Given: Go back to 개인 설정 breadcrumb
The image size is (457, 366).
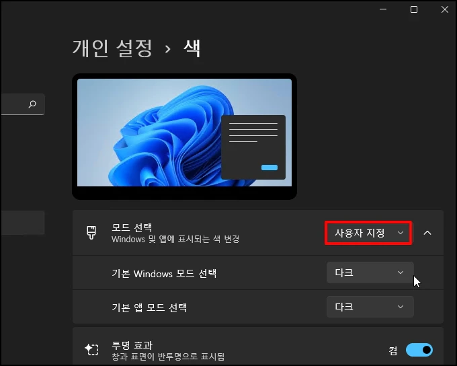Looking at the screenshot, I should coord(112,48).
